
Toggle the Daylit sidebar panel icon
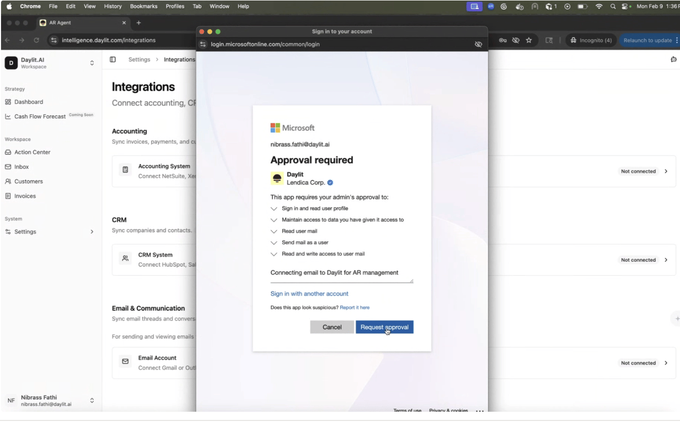tap(113, 60)
